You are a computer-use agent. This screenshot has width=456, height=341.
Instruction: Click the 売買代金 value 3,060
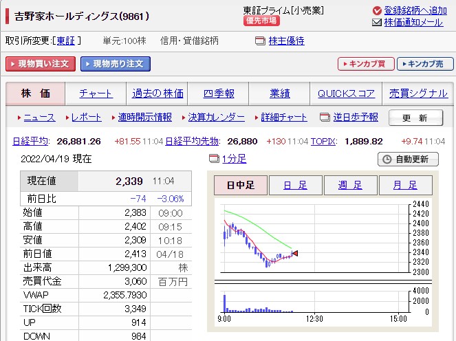[x=135, y=281]
